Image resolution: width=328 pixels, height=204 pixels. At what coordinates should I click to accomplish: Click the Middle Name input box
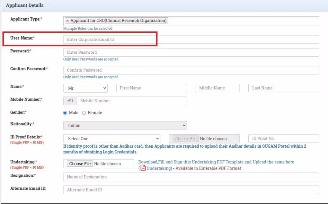click(x=217, y=88)
